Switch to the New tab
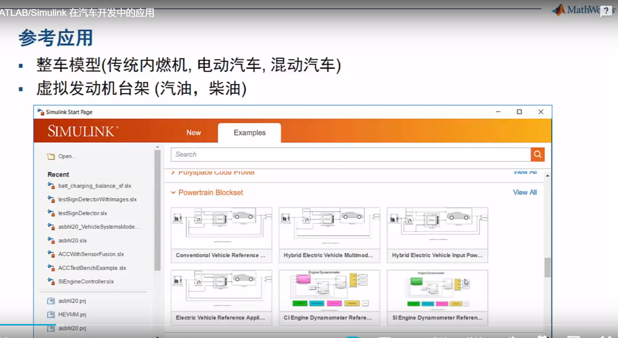Image resolution: width=618 pixels, height=338 pixels. click(x=193, y=133)
